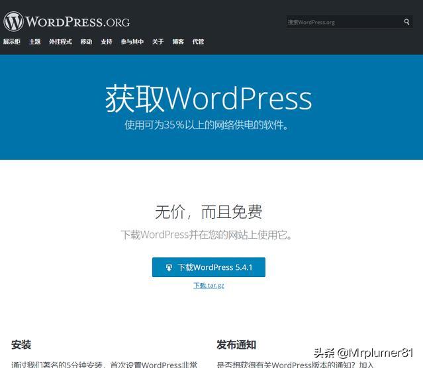
Task: Go to the 关于 page
Action: [158, 42]
